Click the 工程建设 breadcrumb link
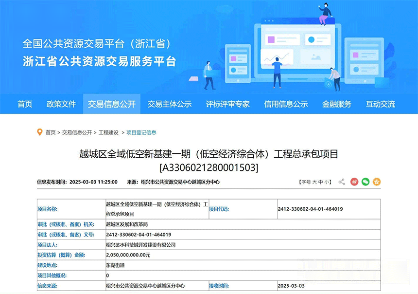 point(108,132)
